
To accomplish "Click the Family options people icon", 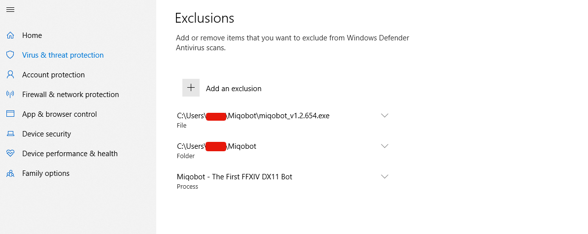I will click(10, 173).
